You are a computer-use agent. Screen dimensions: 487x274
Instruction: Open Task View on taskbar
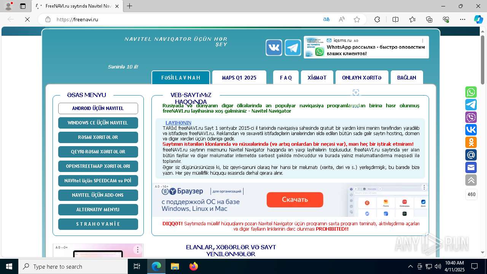click(137, 266)
